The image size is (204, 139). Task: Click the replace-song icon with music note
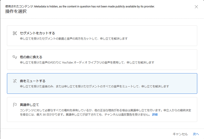pos(15,57)
